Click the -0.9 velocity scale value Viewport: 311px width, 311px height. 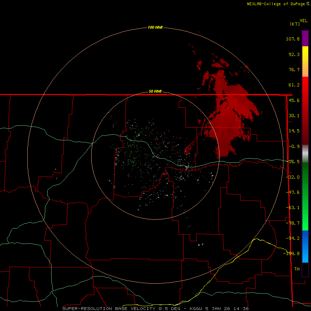[x=294, y=147]
